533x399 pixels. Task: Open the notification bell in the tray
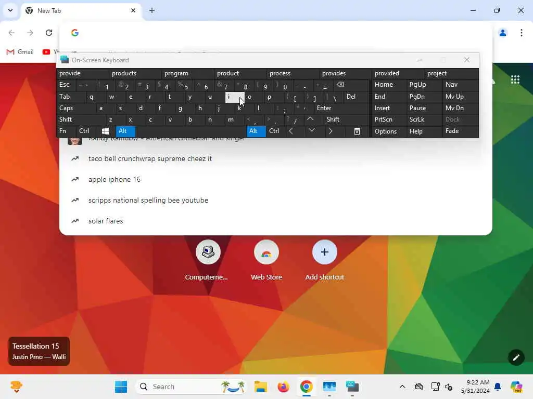tap(498, 387)
